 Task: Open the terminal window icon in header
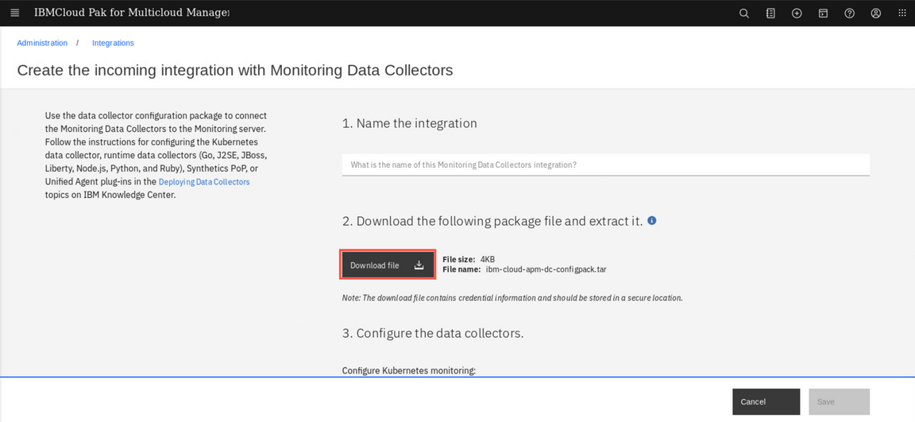coord(823,14)
